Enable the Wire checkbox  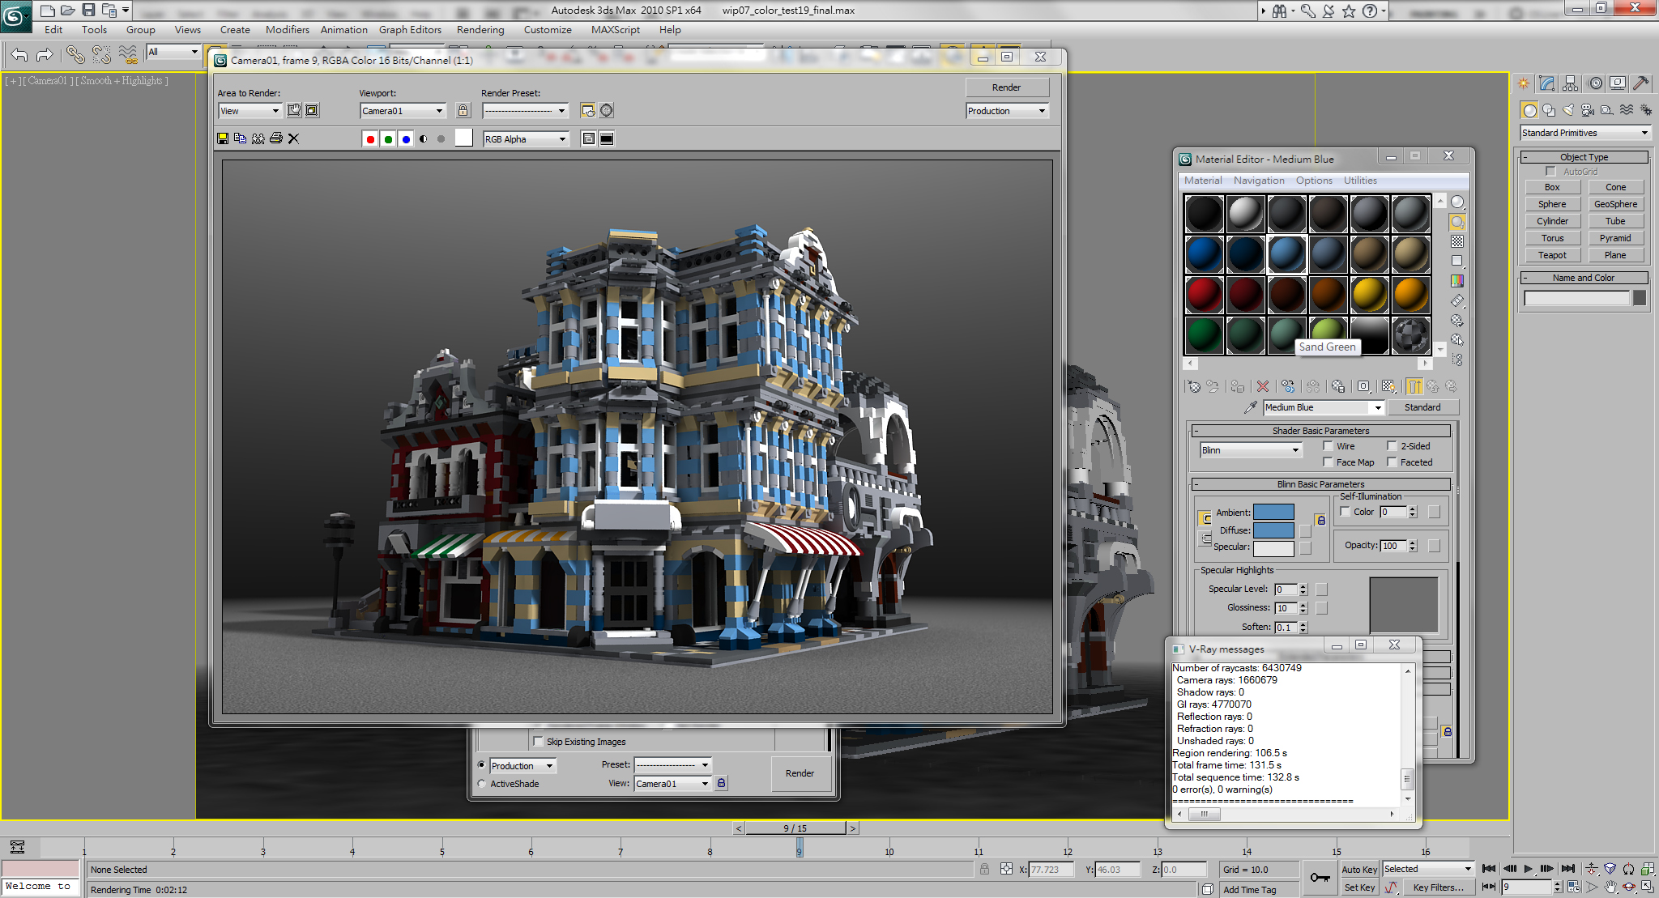(x=1326, y=445)
